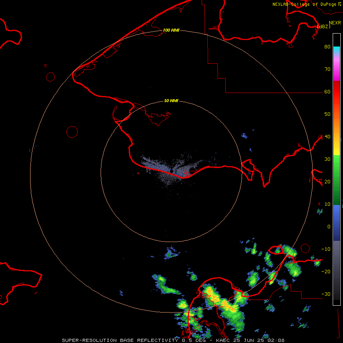Image resolution: width=343 pixels, height=343 pixels.
Task: Click the red segment of the color bar
Action: coord(337,92)
